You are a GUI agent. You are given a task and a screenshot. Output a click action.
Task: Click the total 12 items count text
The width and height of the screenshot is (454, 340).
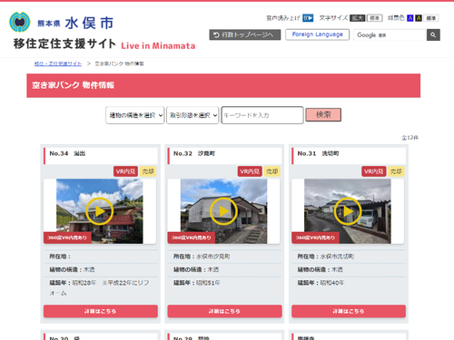410,138
